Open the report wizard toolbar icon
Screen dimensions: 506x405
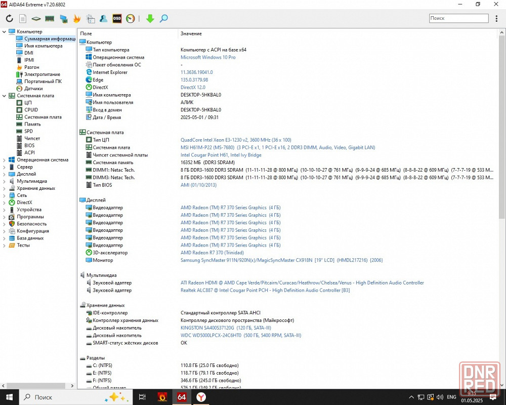click(x=91, y=19)
